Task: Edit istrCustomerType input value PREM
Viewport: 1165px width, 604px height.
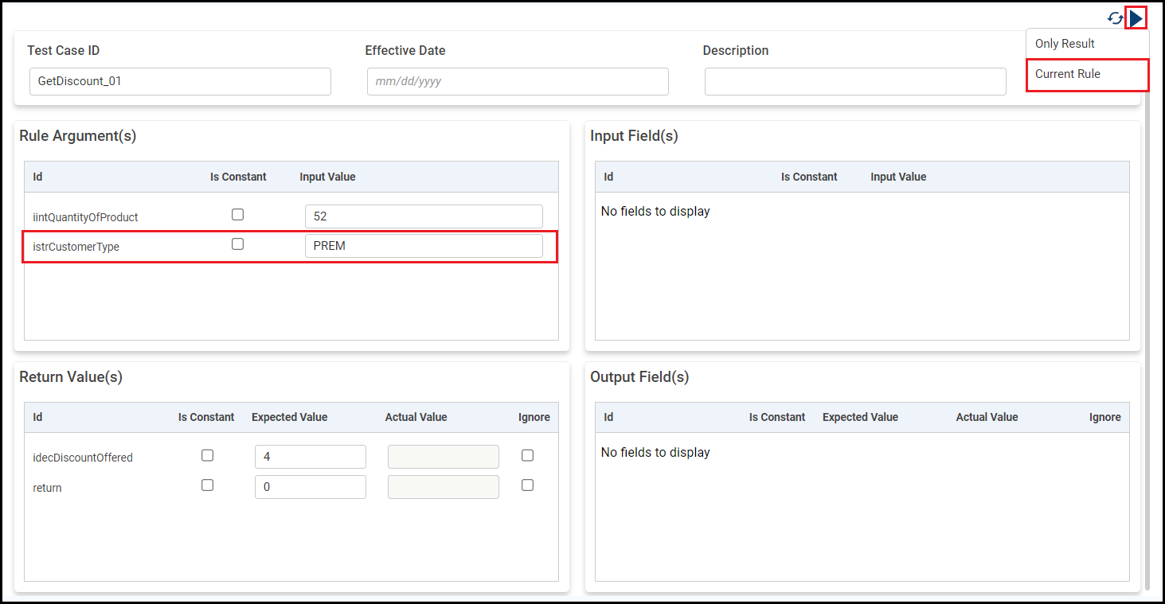Action: 424,246
